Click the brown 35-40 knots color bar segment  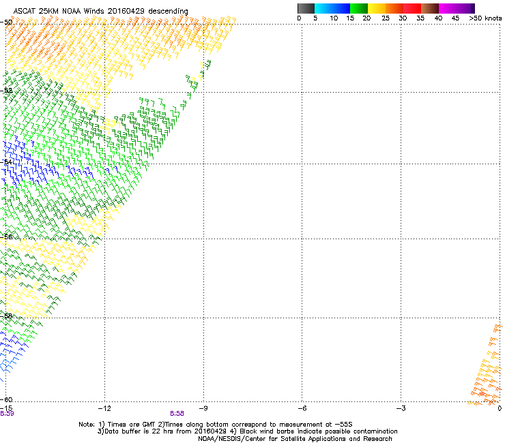[430, 8]
